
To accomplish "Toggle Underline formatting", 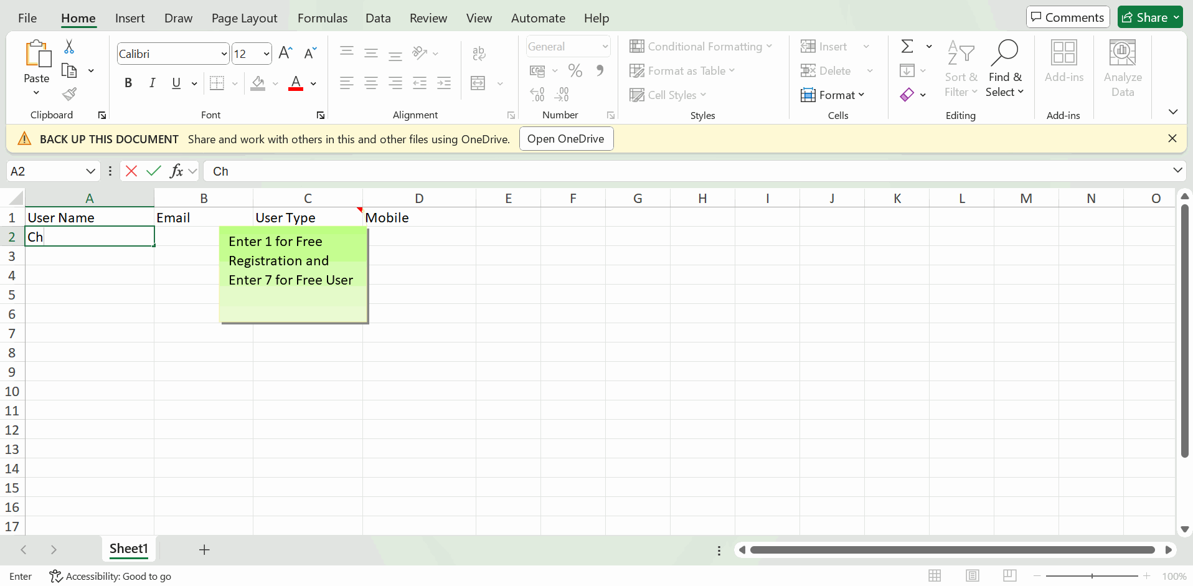I will pyautogui.click(x=176, y=83).
